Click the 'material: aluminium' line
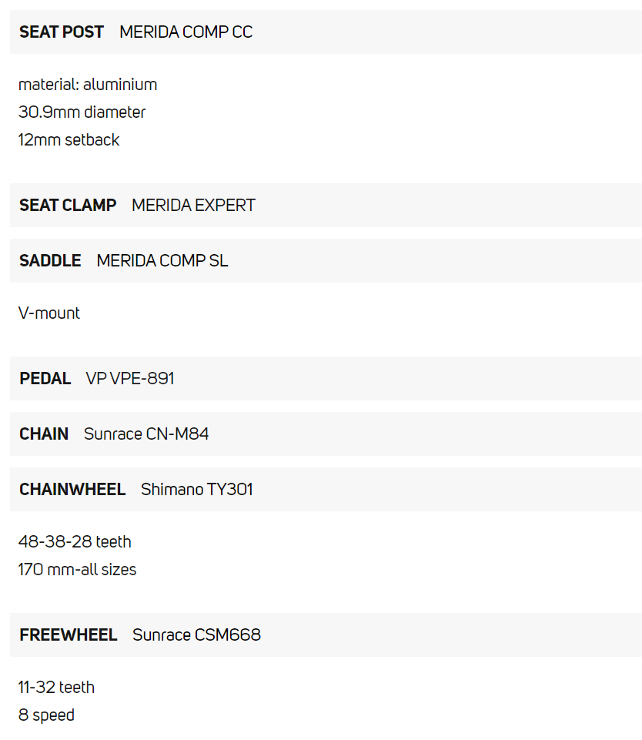 coord(88,85)
